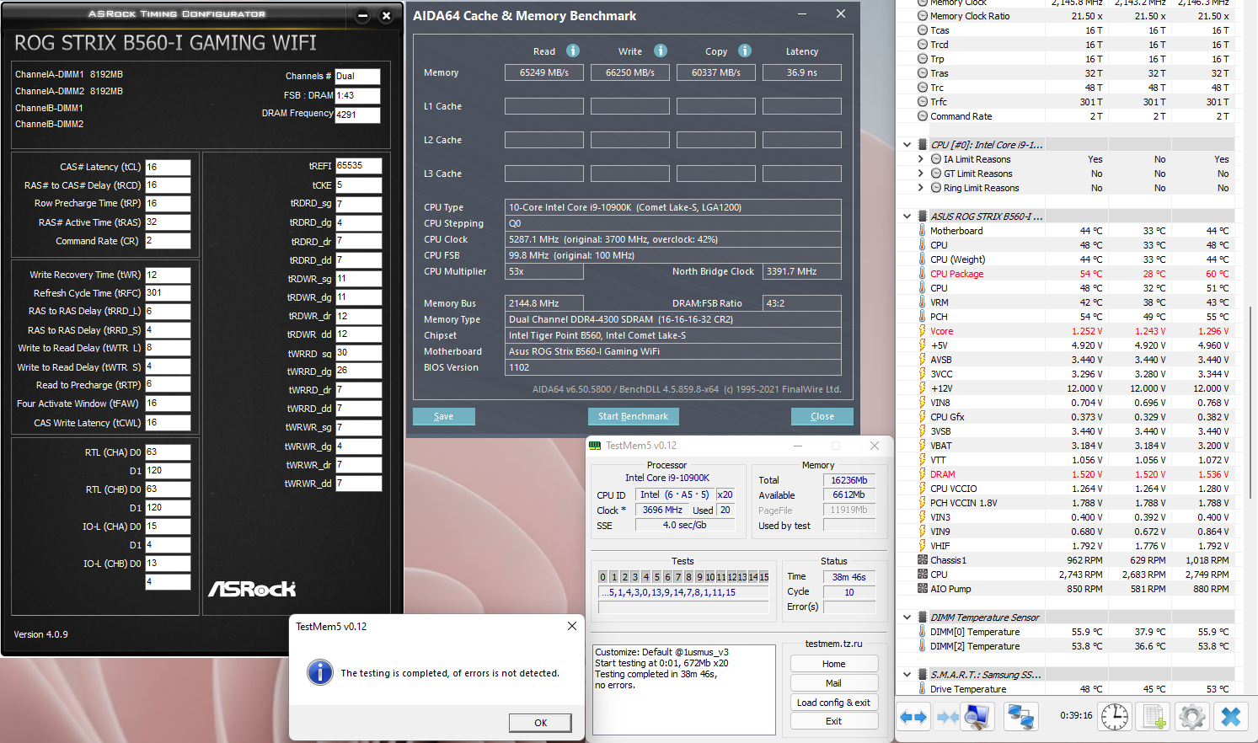Click the Close button in AIDA64 benchmark
This screenshot has height=743, width=1258.
click(x=822, y=416)
